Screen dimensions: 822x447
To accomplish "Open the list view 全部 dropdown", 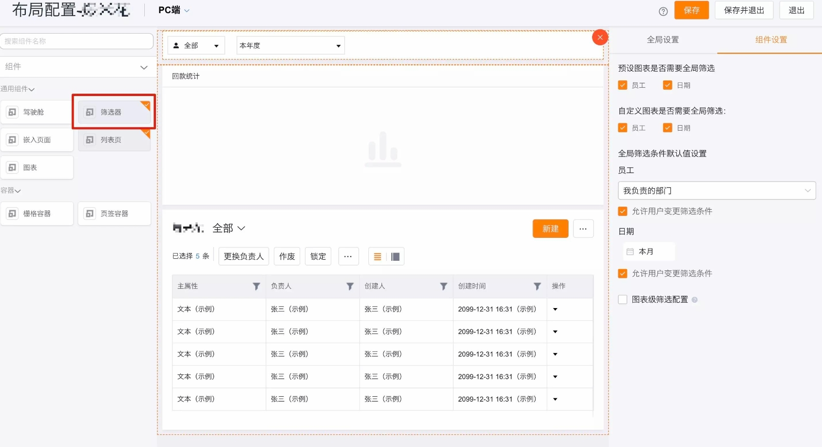I will tap(229, 228).
